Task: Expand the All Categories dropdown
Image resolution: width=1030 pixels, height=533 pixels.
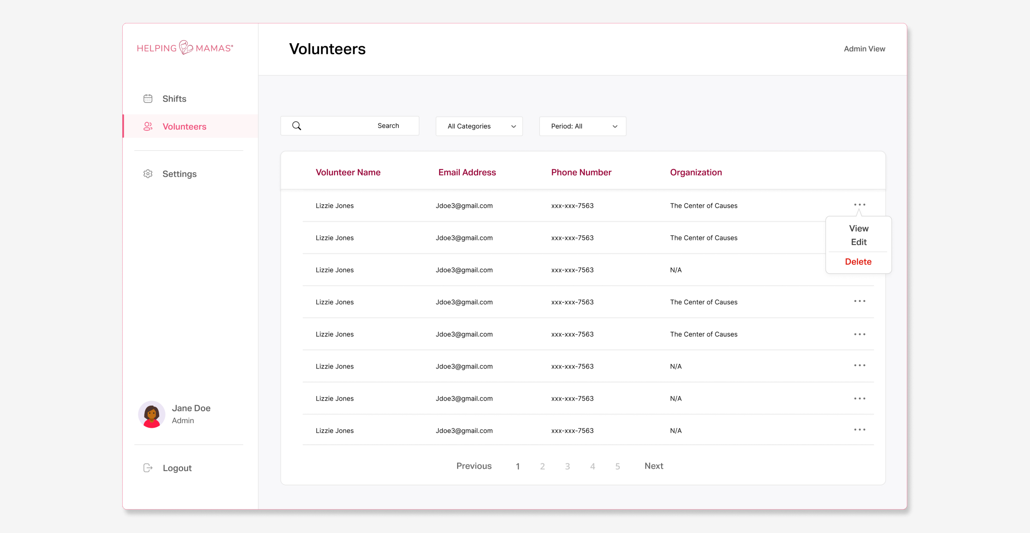Action: coord(480,126)
